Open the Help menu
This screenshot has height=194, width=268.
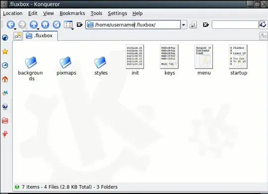click(137, 13)
